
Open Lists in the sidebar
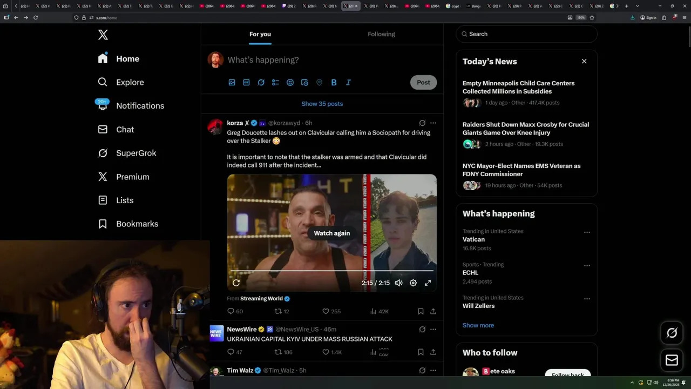click(116, 200)
